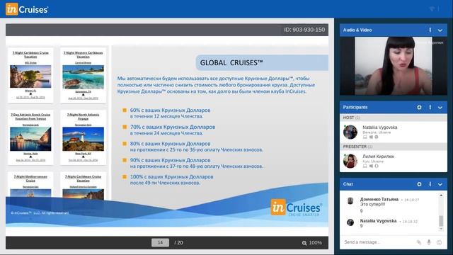Click the chat message Это супер!!!!
Viewport: 453px width, 255px height.
(372, 204)
